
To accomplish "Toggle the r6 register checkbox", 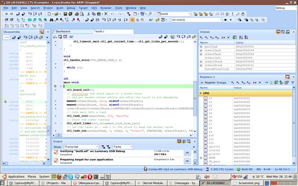I will [206, 121].
